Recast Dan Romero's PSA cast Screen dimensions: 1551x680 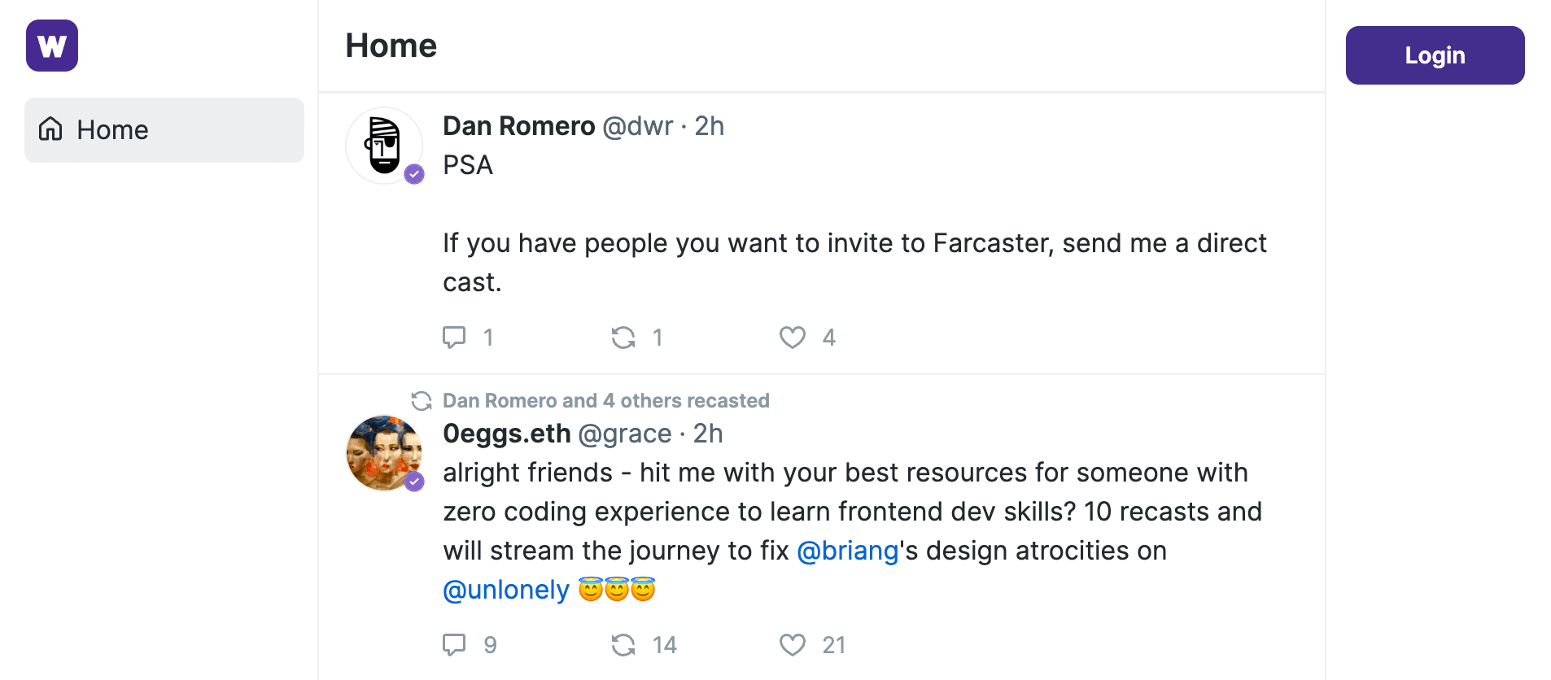623,337
